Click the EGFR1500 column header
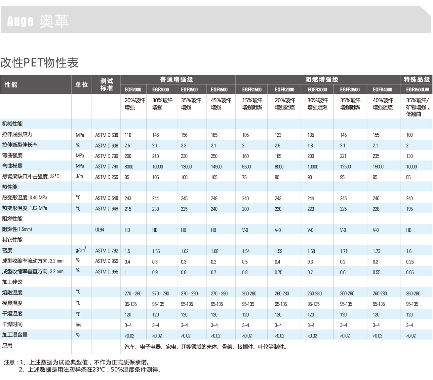This screenshot has height=380, width=433. coord(252,89)
